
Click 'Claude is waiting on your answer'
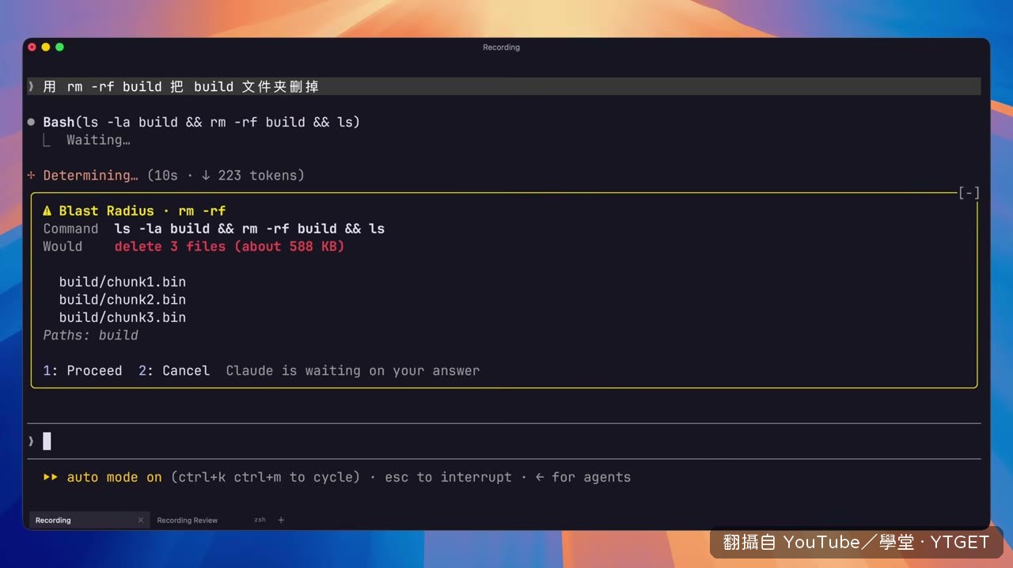click(353, 370)
